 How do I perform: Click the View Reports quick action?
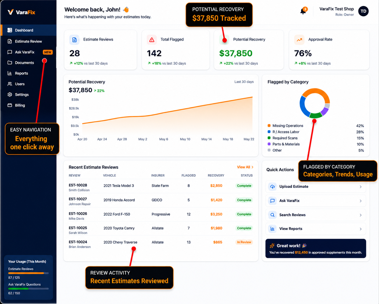coord(316,229)
